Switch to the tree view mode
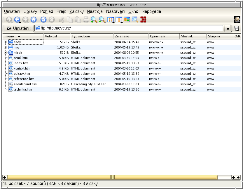This screenshot has width=243, height=189. [118, 20]
